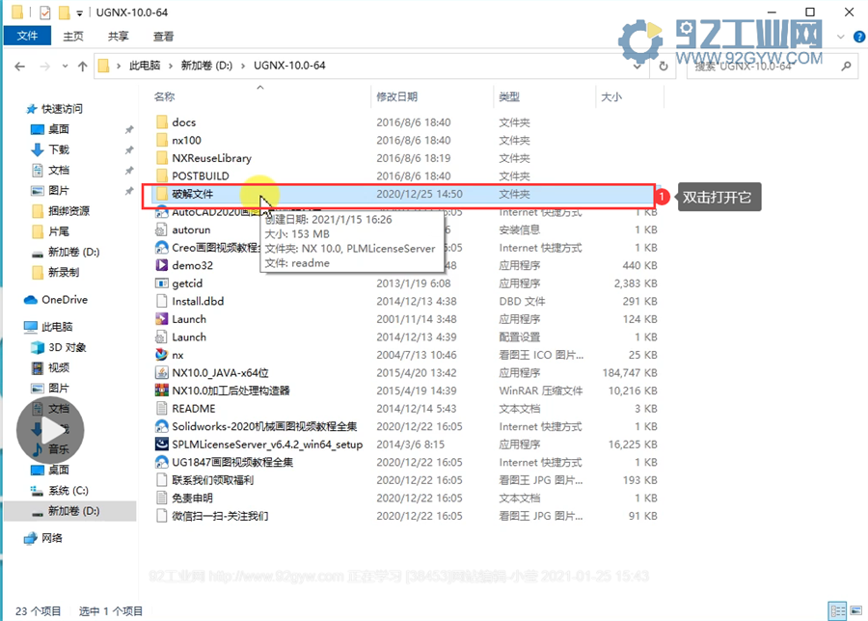The width and height of the screenshot is (868, 621).
Task: Click the OneDrive cloud icon in sidebar
Action: (31, 300)
